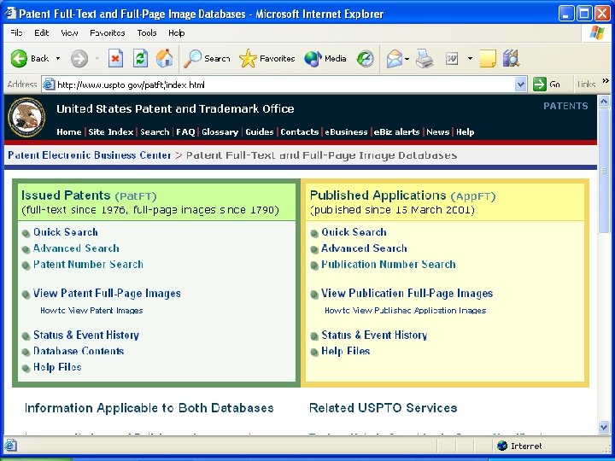Image resolution: width=615 pixels, height=461 pixels.
Task: Open Issued Patents Quick Search
Action: coord(66,232)
